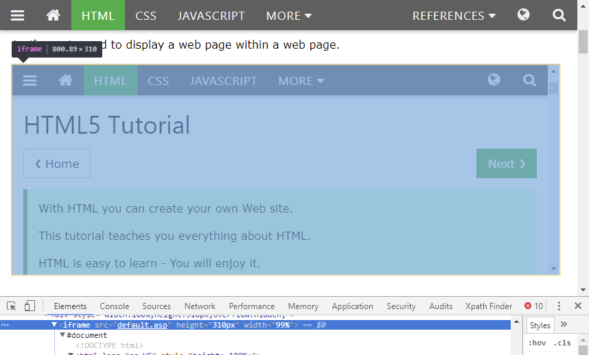Expand the REFERENCES dropdown
589x355 pixels.
454,15
